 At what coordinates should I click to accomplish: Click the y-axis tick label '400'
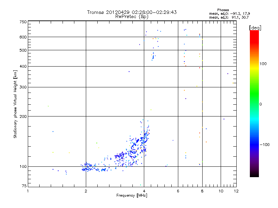(23, 67)
